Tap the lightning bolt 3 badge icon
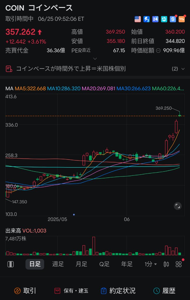190x300 pixels. 146,19
